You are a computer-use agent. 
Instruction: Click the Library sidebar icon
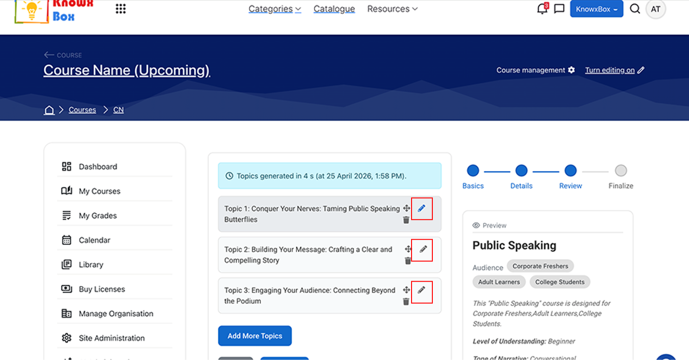[67, 264]
